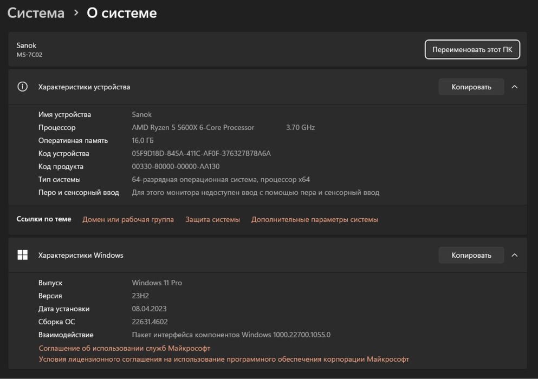The width and height of the screenshot is (538, 379).
Task: Click the breadcrumb arrow after Система
Action: [x=76, y=13]
